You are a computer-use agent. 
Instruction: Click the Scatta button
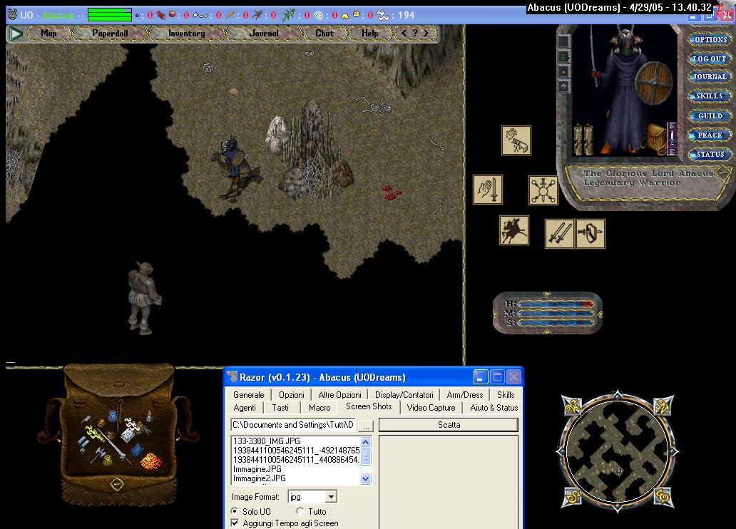(449, 425)
